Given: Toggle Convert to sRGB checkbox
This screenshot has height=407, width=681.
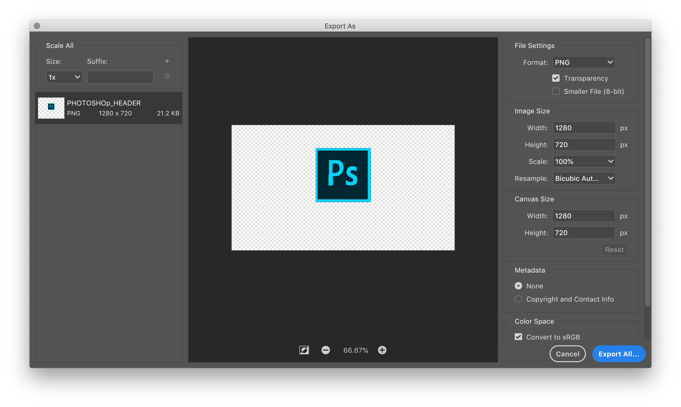Looking at the screenshot, I should (x=518, y=337).
